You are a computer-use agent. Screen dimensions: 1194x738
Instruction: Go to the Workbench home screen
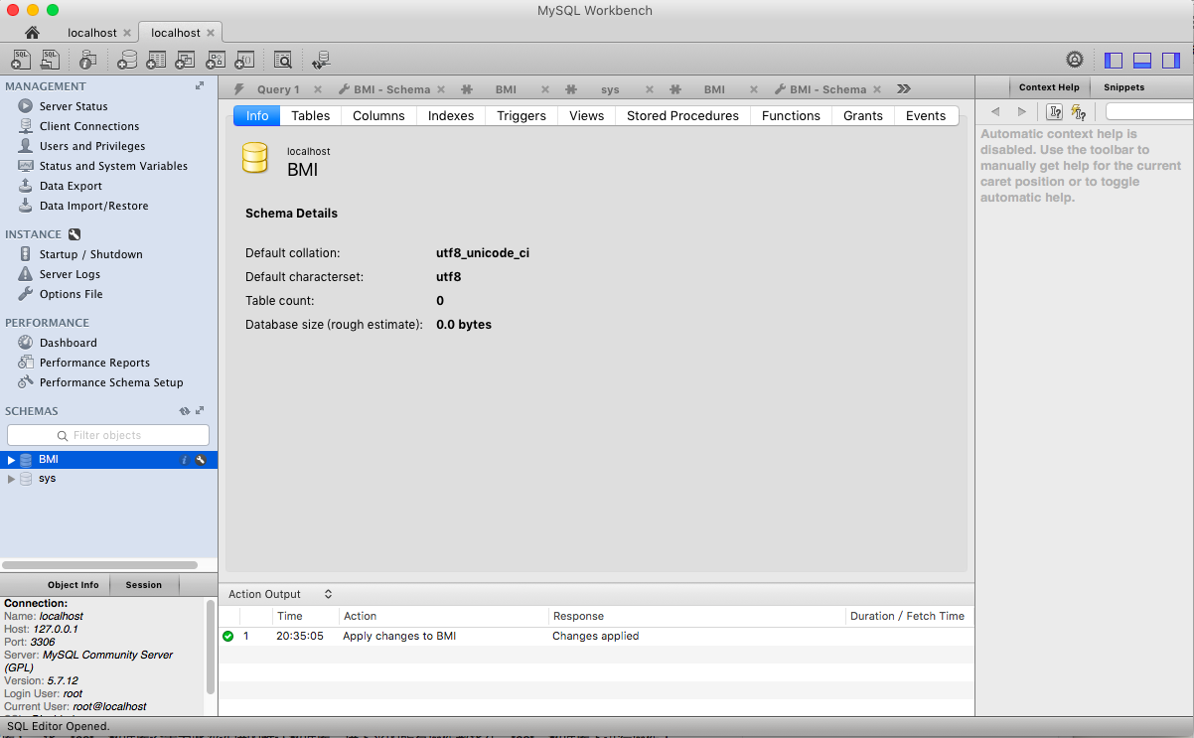click(x=32, y=33)
